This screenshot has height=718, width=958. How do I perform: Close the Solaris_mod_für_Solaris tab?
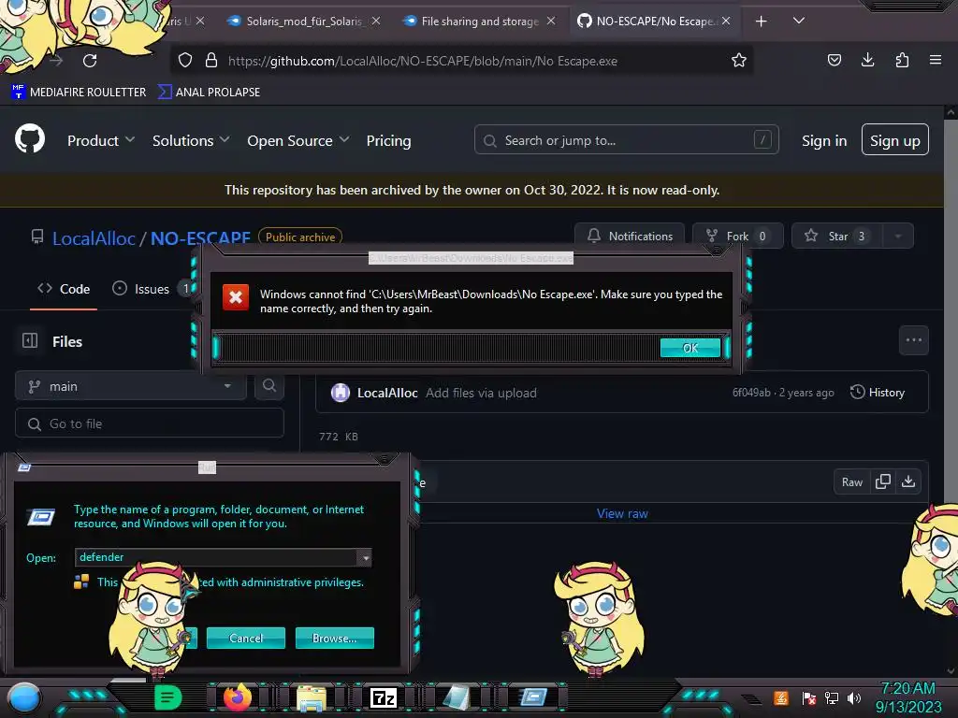tap(376, 21)
